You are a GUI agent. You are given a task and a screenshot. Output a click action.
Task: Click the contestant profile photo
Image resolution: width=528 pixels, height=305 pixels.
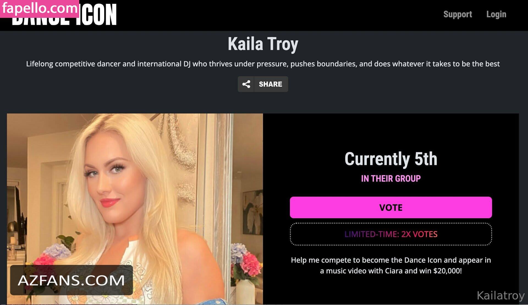point(135,209)
